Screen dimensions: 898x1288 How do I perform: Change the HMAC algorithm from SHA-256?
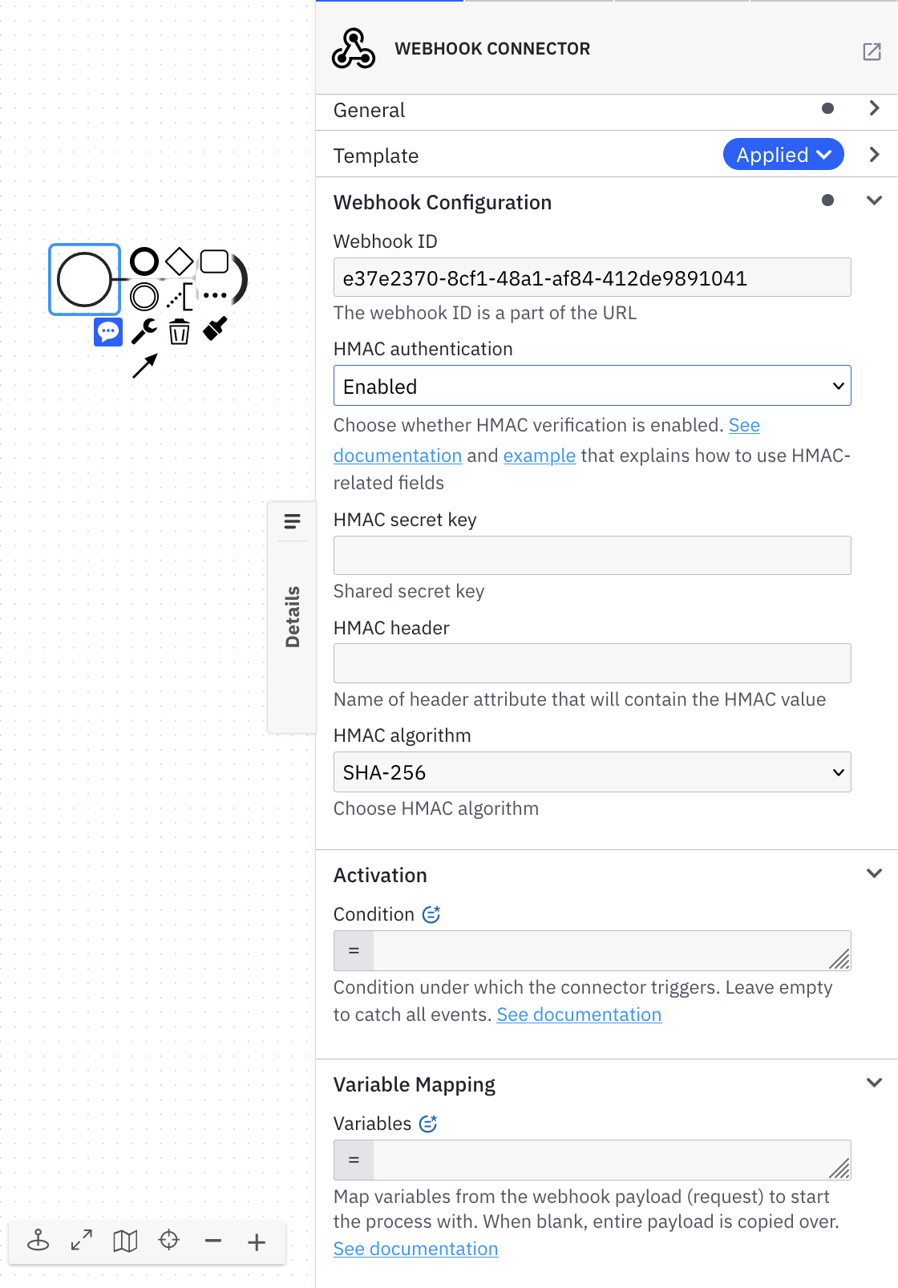click(x=592, y=772)
